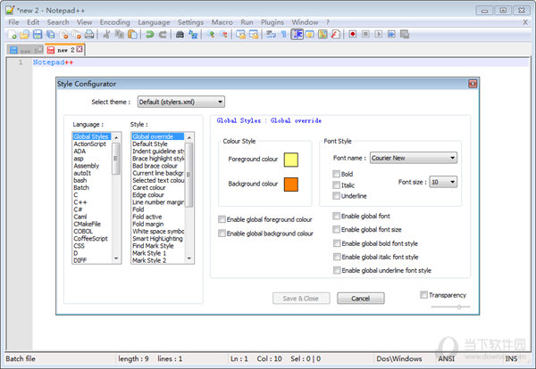Enable global background colour
Viewport: 536px width, 369px height.
click(222, 234)
